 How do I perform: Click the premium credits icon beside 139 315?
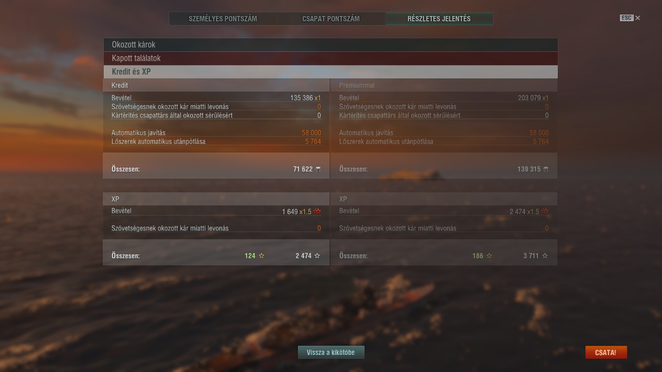(x=546, y=169)
